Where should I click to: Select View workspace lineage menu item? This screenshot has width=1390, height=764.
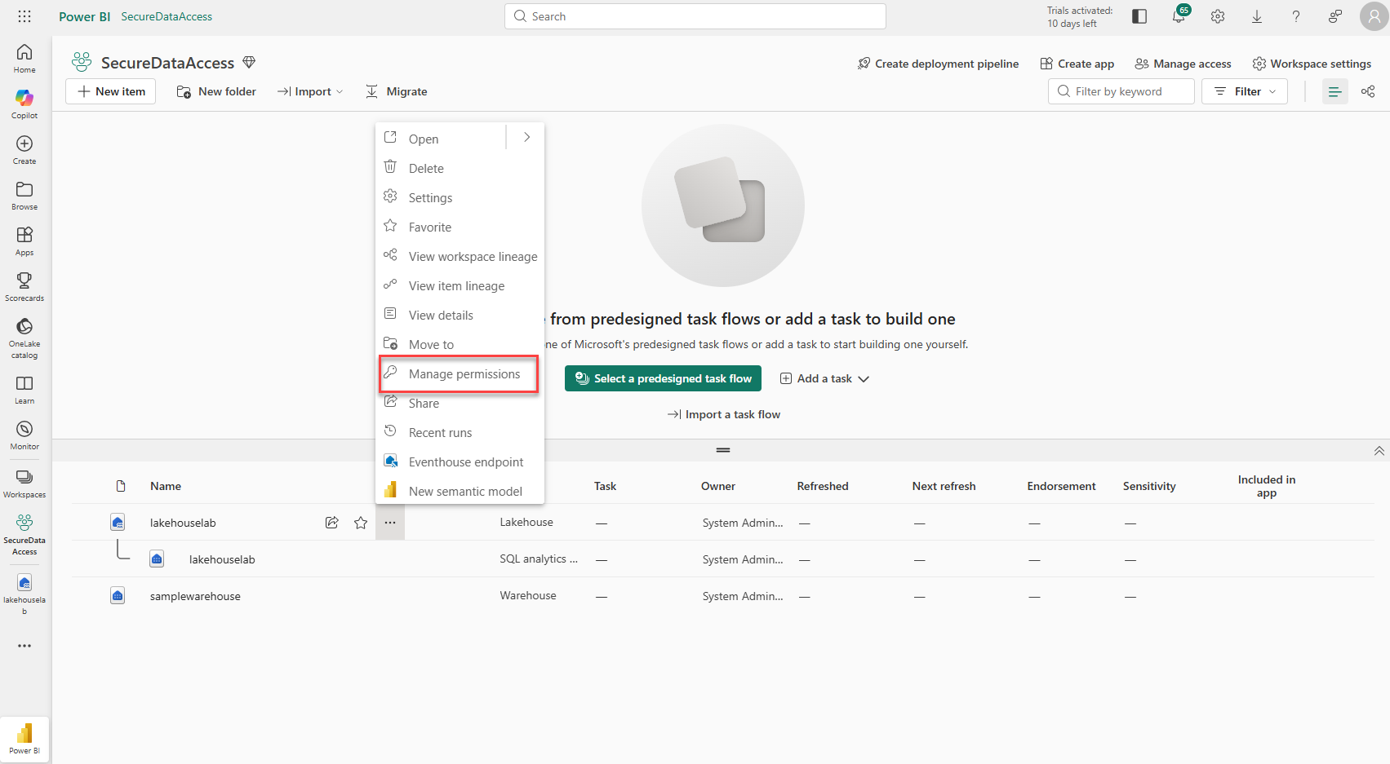click(x=460, y=256)
